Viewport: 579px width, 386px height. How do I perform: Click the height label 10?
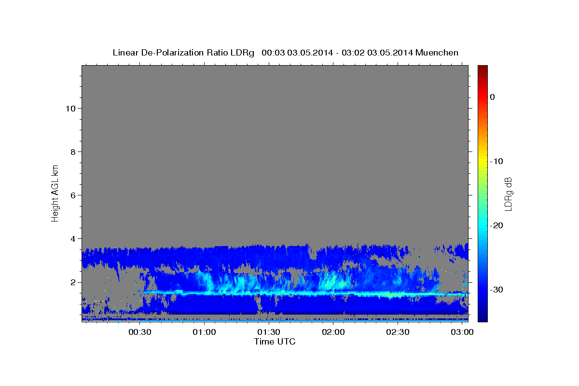pos(70,108)
